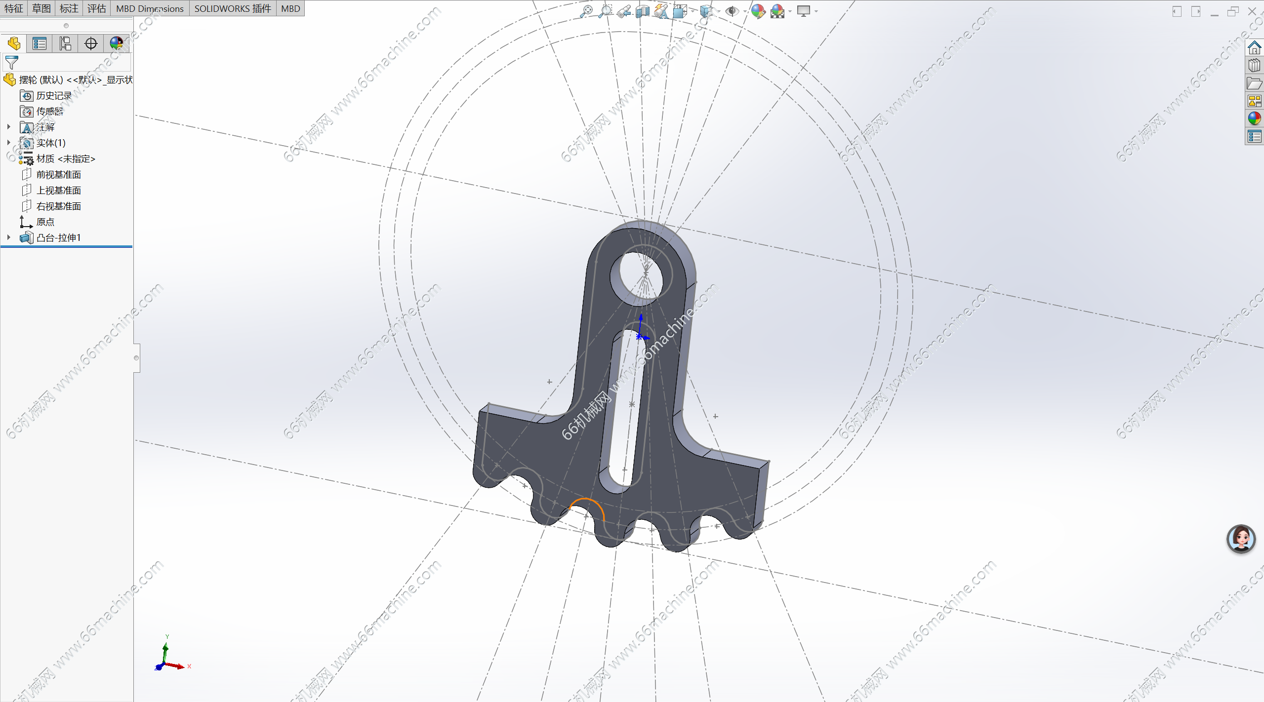Open the Apply Scene dropdown arrow
Image resolution: width=1264 pixels, height=702 pixels.
(x=790, y=11)
